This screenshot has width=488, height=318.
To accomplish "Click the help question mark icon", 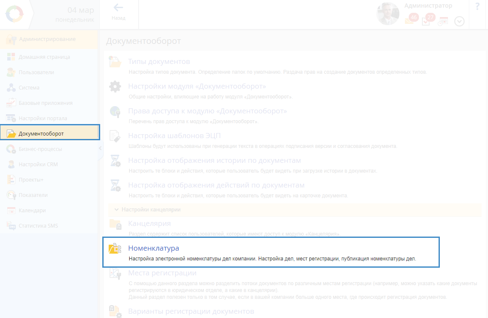I will pos(477,7).
